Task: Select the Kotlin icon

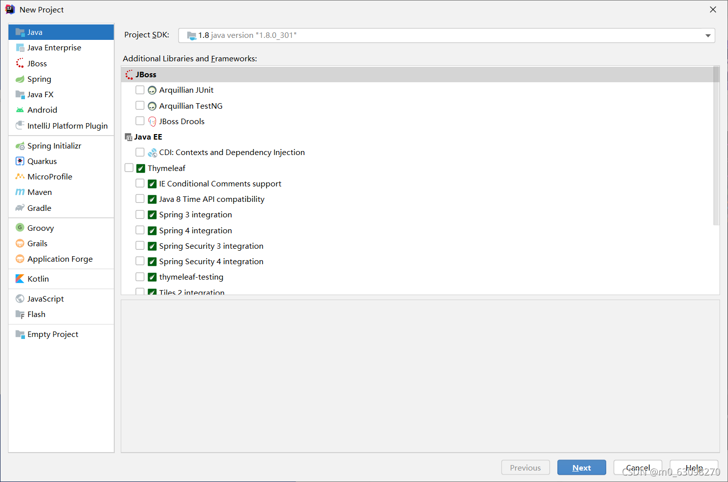Action: (20, 279)
